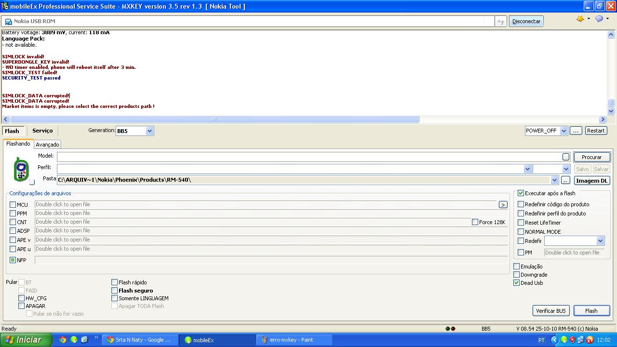Viewport: 617px width, 347px height.
Task: Uncheck Executar após a flash
Action: 521,193
